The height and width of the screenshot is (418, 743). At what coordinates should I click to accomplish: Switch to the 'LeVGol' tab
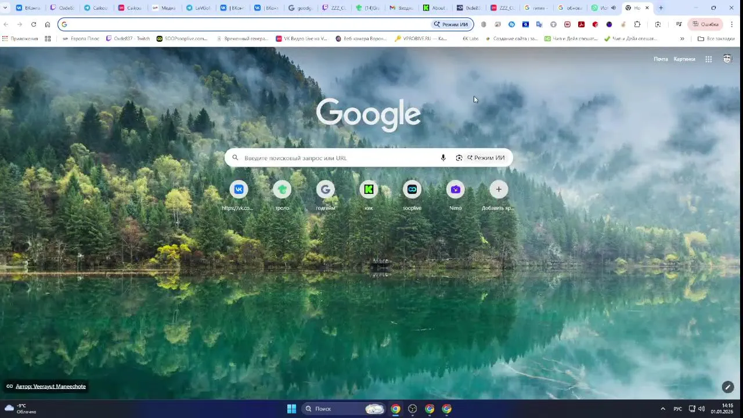pos(198,8)
